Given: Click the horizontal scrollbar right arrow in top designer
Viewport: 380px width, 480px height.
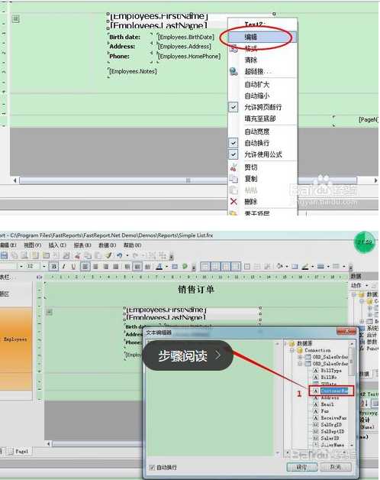Looking at the screenshot, I should coord(375,180).
